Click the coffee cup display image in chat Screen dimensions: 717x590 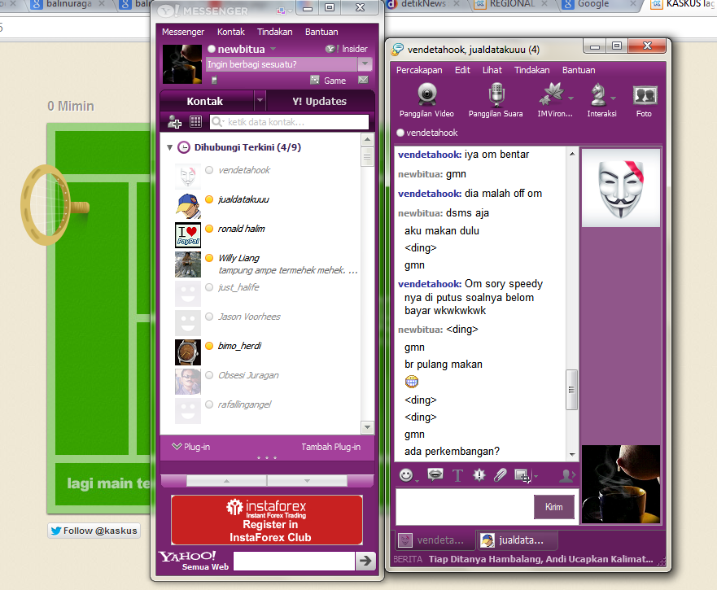coord(620,484)
